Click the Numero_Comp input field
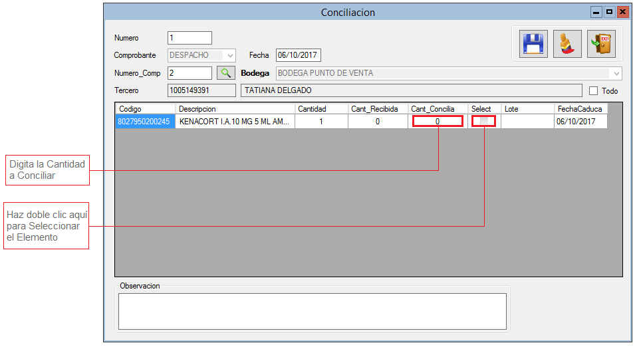 [x=190, y=73]
